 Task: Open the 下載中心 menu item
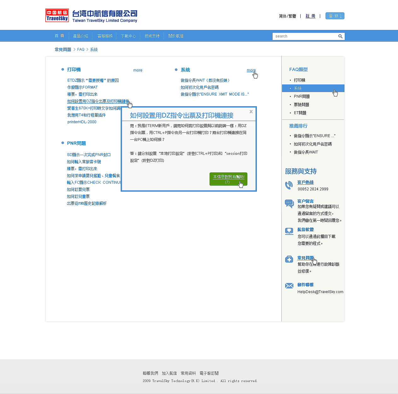point(128,36)
